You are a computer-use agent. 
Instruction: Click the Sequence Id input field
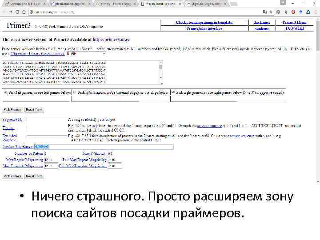[47, 120]
